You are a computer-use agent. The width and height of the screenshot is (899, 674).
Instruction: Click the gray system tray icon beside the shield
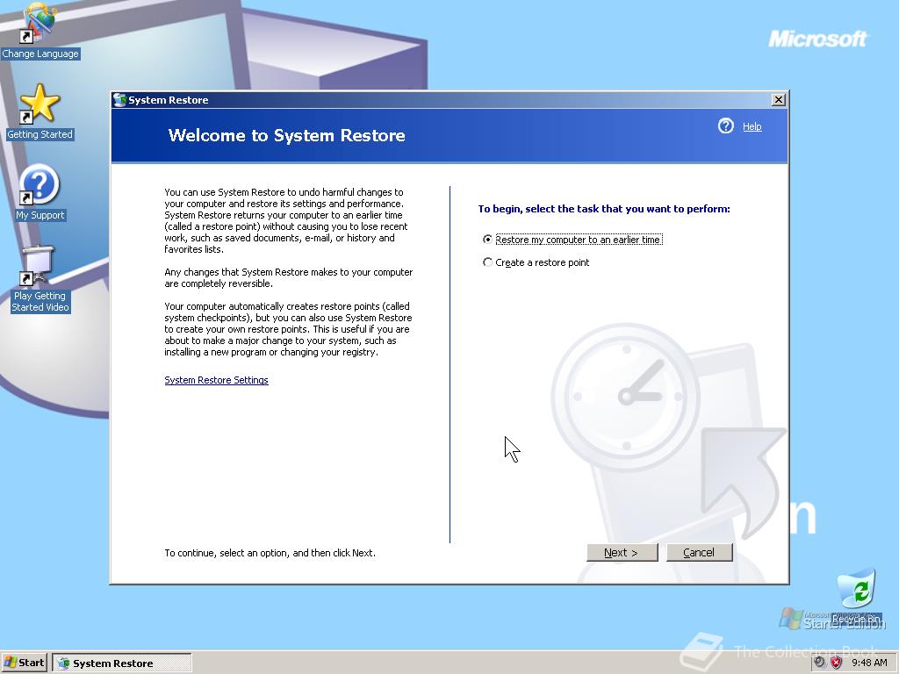[x=819, y=663]
